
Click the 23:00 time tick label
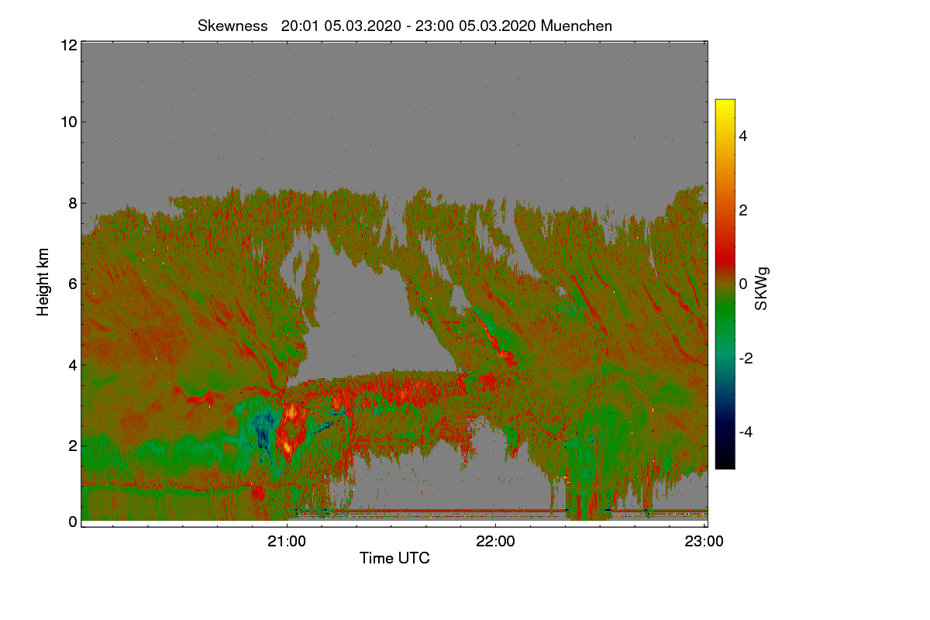(x=704, y=542)
